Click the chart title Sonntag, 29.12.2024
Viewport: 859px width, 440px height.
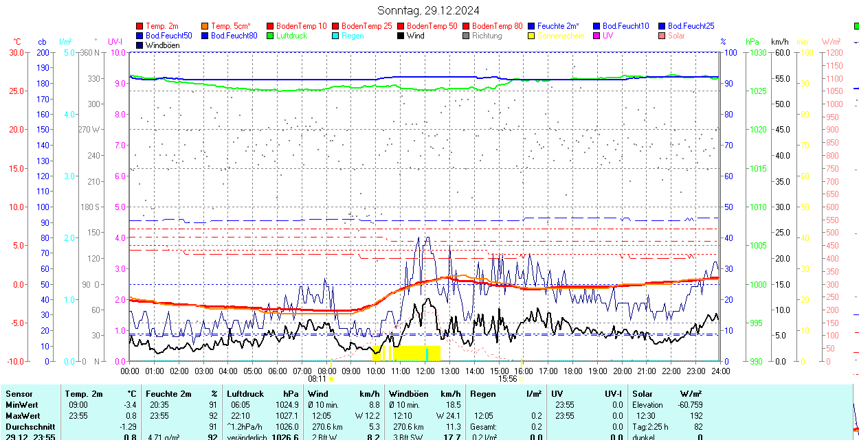tap(429, 10)
